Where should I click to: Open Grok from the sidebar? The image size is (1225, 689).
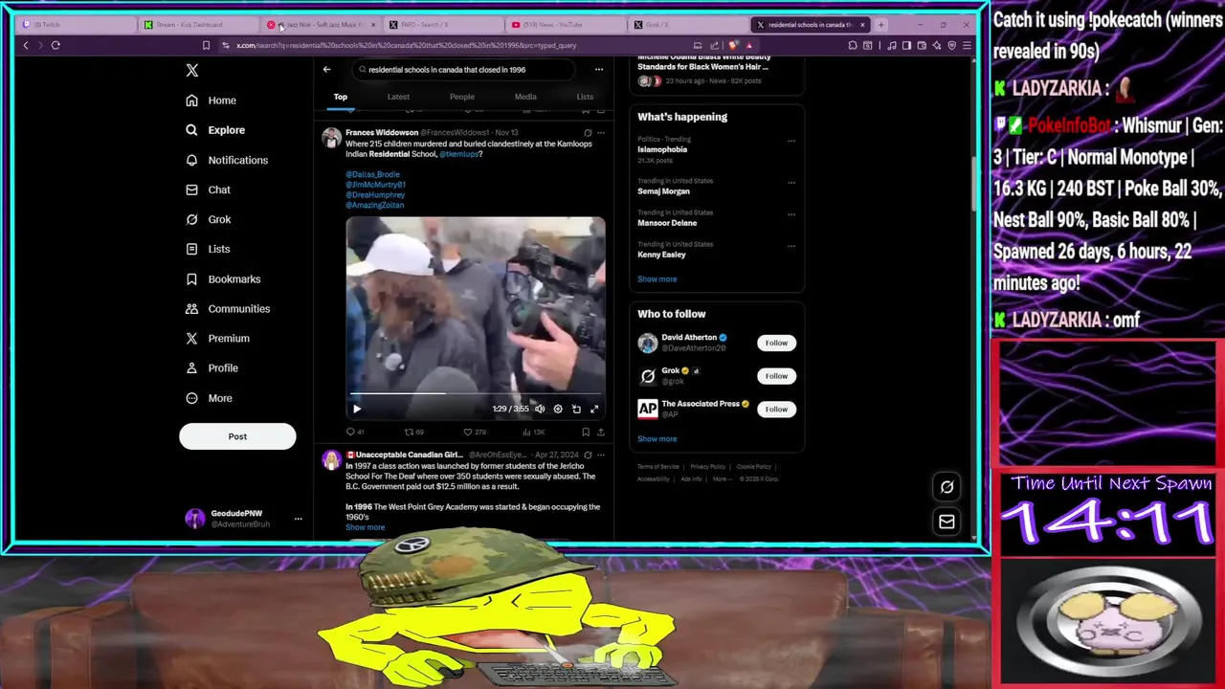coord(209,219)
